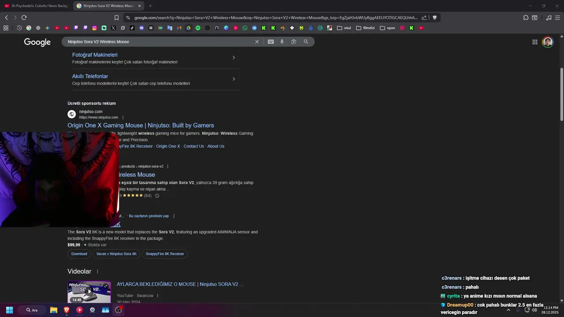Image resolution: width=564 pixels, height=317 pixels.
Task: Open the Videolar section three-dot menu
Action: click(97, 272)
